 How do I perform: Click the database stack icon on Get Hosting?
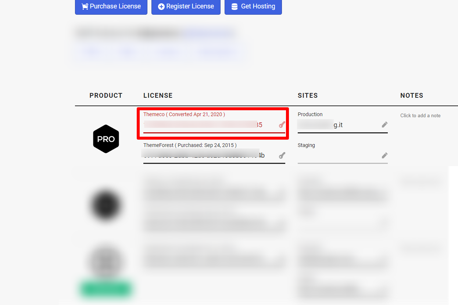point(234,7)
